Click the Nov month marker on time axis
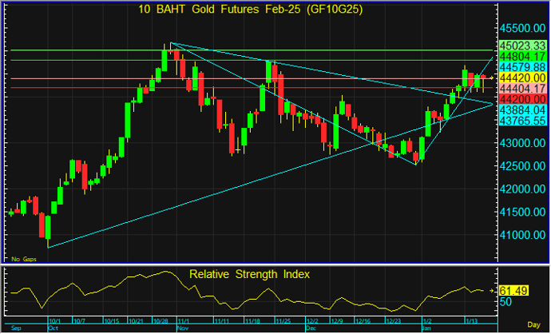 click(182, 328)
